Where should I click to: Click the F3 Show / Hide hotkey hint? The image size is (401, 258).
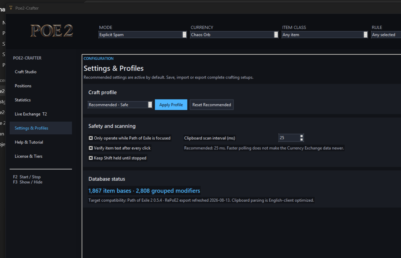(x=28, y=182)
